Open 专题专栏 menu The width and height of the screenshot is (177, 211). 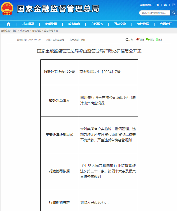[x=166, y=24]
